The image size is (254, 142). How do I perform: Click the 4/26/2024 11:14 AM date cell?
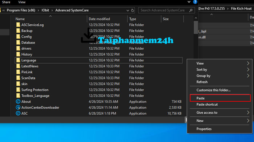pyautogui.click(x=103, y=107)
